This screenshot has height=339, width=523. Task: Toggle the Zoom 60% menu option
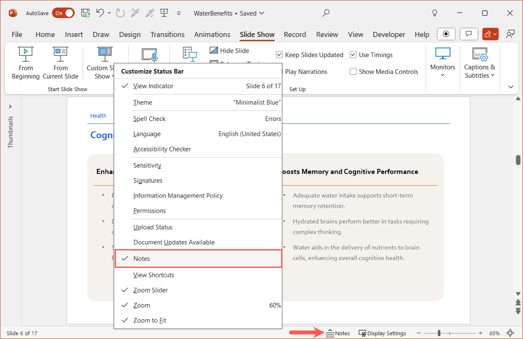pyautogui.click(x=198, y=305)
